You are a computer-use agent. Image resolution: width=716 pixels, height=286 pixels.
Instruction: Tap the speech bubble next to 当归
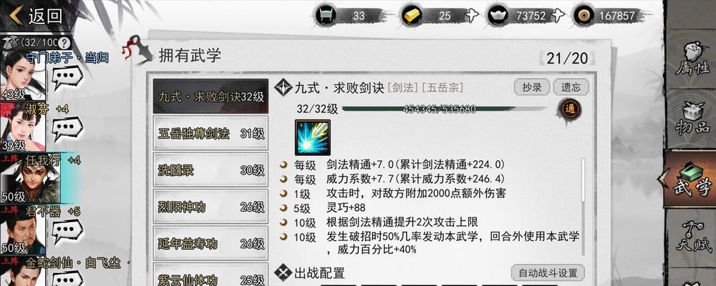tap(67, 78)
